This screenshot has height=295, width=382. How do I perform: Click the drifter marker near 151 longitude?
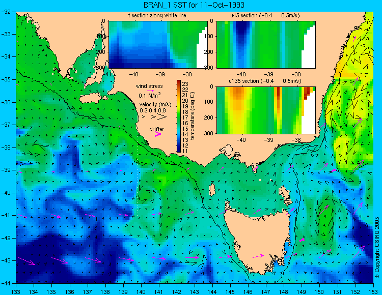tap(334, 170)
